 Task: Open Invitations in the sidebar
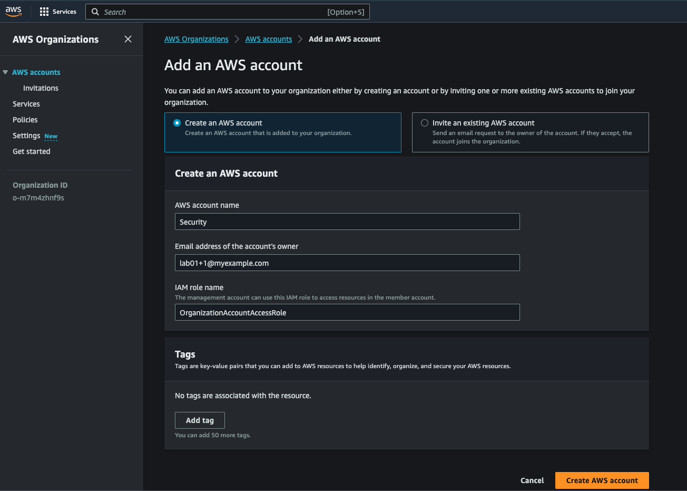click(x=41, y=88)
